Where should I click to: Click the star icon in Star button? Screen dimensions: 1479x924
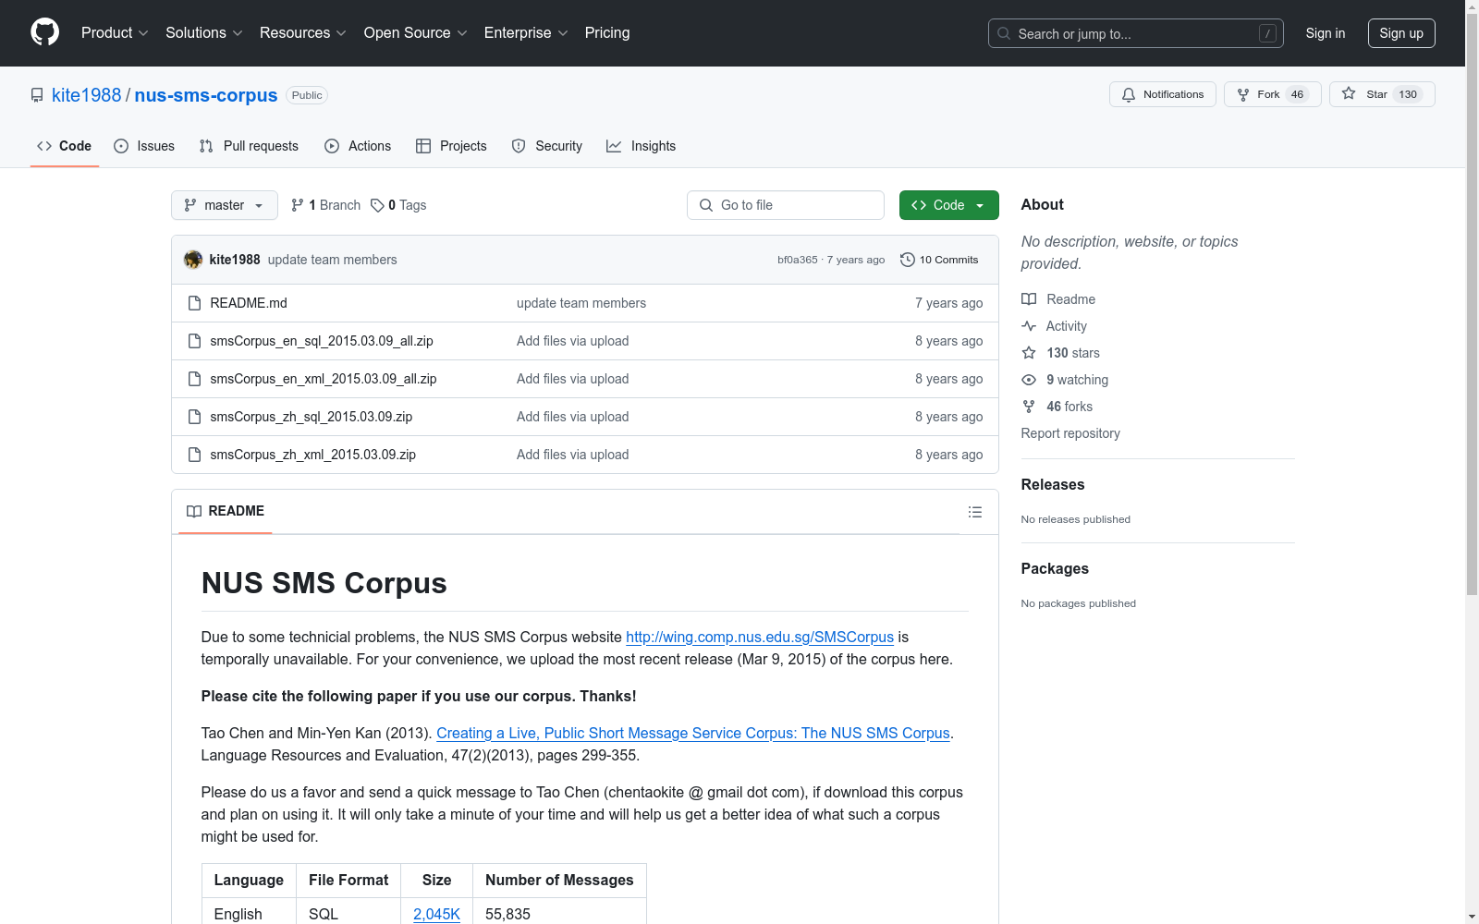pyautogui.click(x=1349, y=93)
